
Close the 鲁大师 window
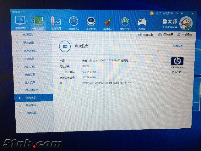coord(193,14)
